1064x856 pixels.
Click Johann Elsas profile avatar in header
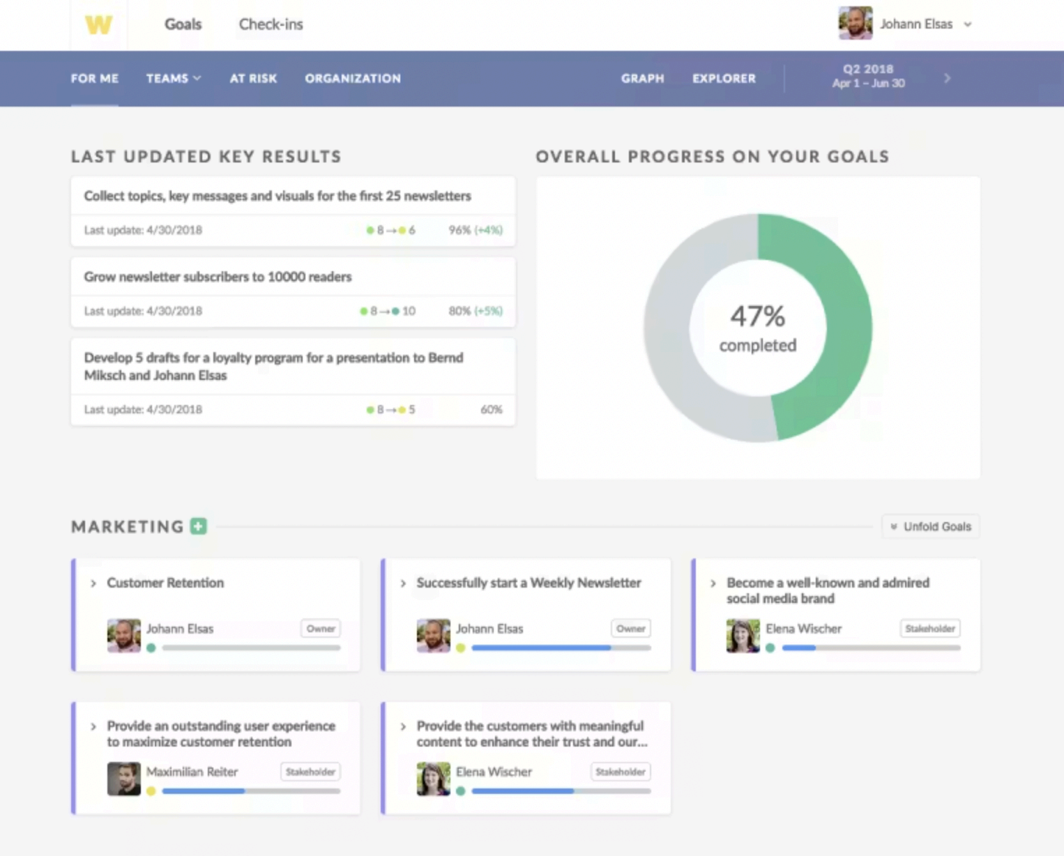coord(855,23)
